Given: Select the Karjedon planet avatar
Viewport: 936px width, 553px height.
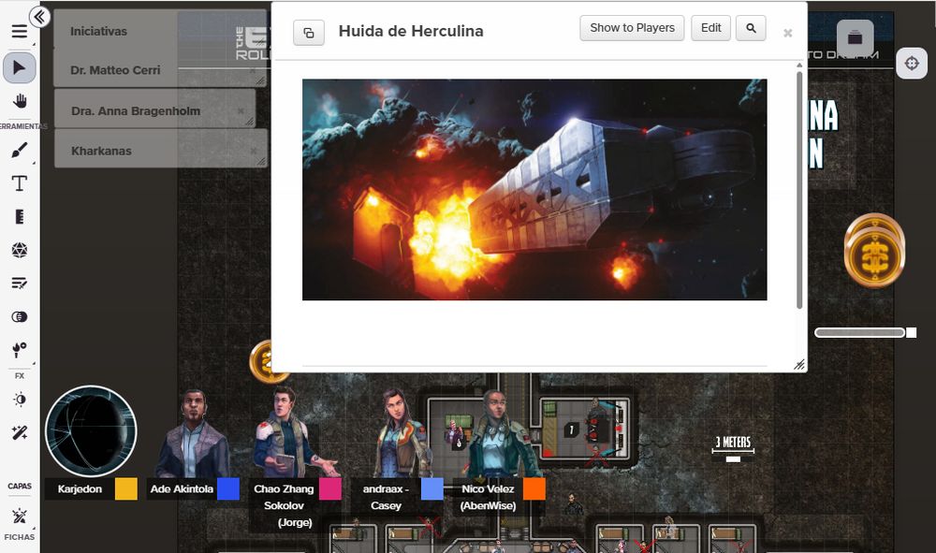Looking at the screenshot, I should (x=92, y=430).
